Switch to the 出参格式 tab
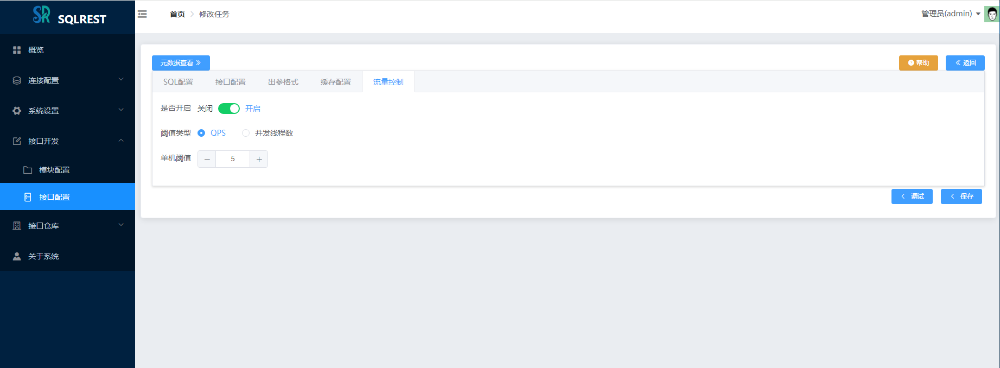The width and height of the screenshot is (1000, 368). coord(283,82)
